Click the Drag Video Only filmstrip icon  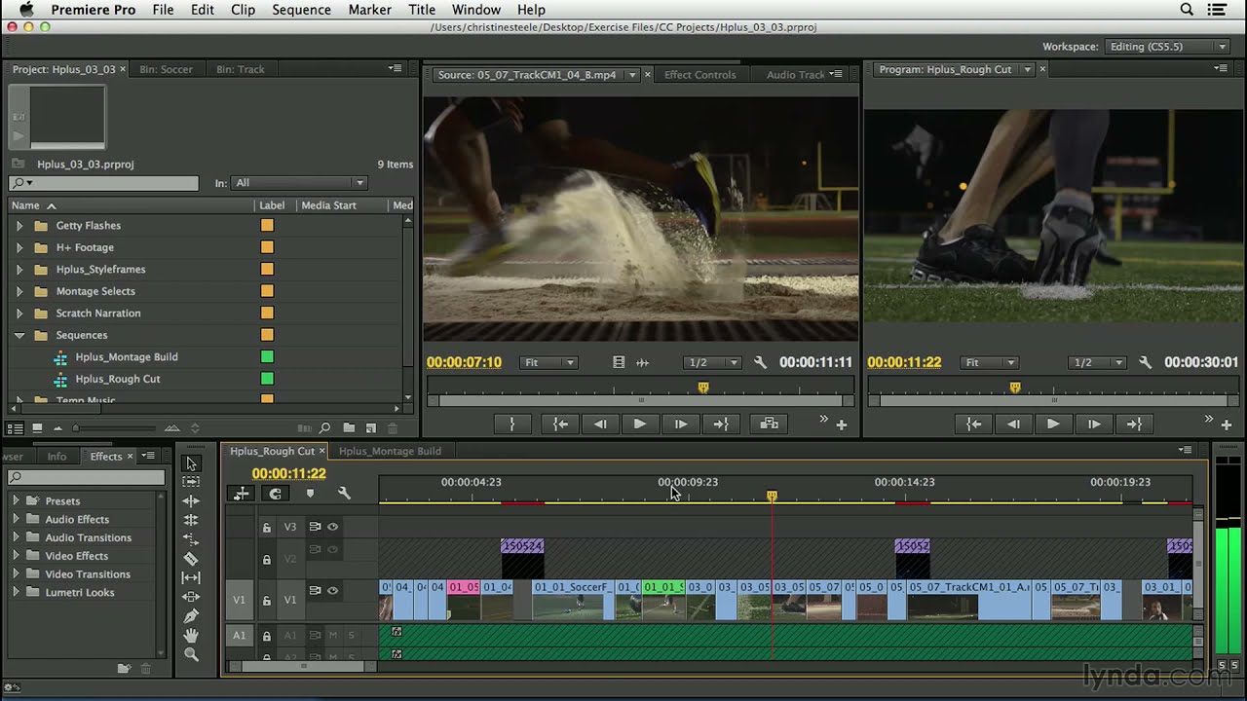click(x=619, y=362)
